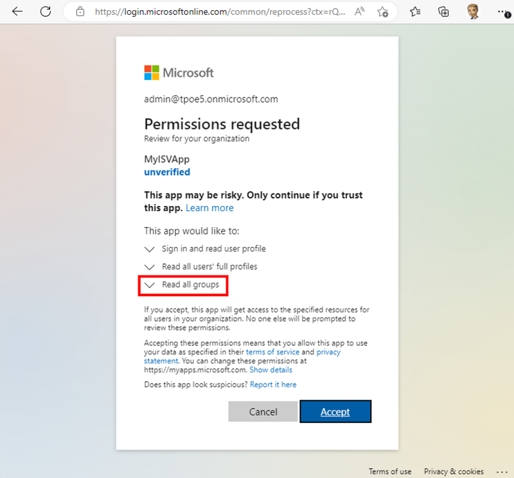This screenshot has width=514, height=478.
Task: Click the browser back arrow
Action: coord(17,12)
